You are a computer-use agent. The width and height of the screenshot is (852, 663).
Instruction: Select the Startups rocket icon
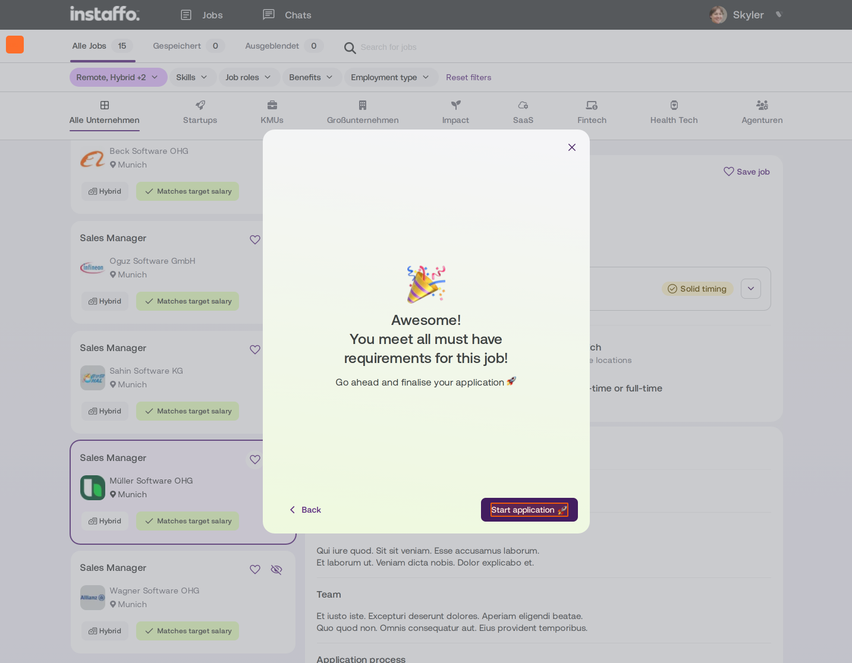pos(200,105)
